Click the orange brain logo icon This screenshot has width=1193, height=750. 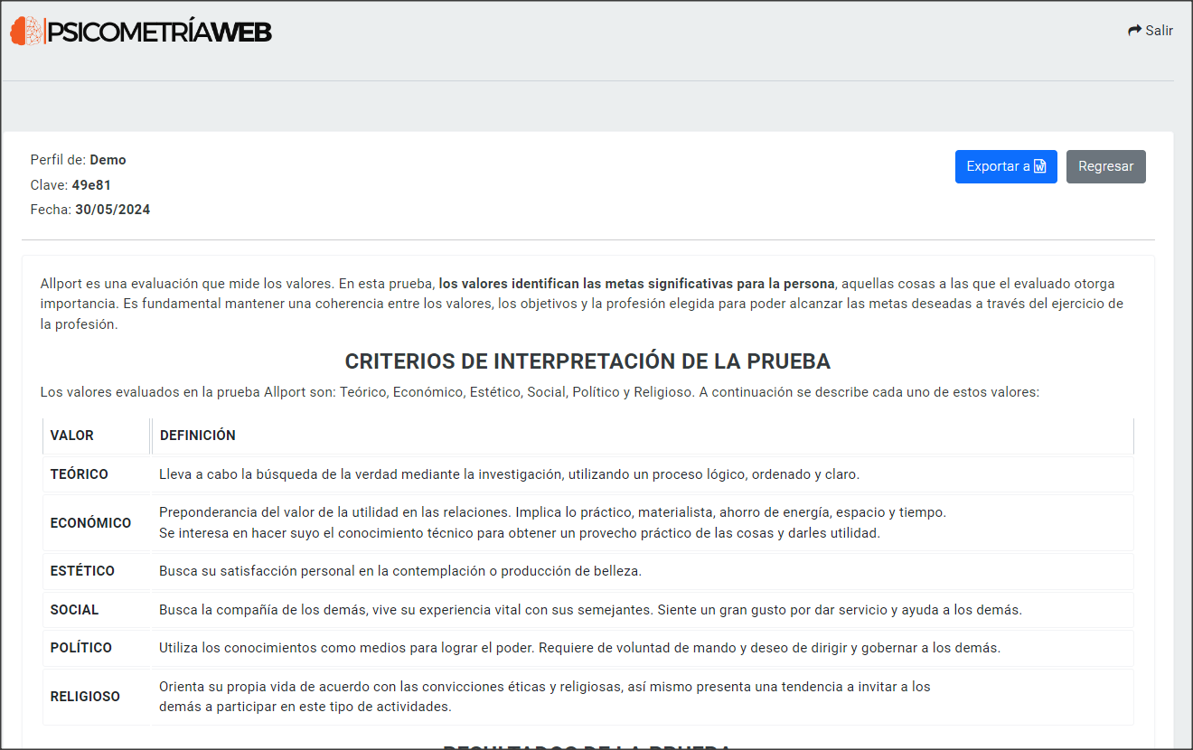click(x=25, y=32)
